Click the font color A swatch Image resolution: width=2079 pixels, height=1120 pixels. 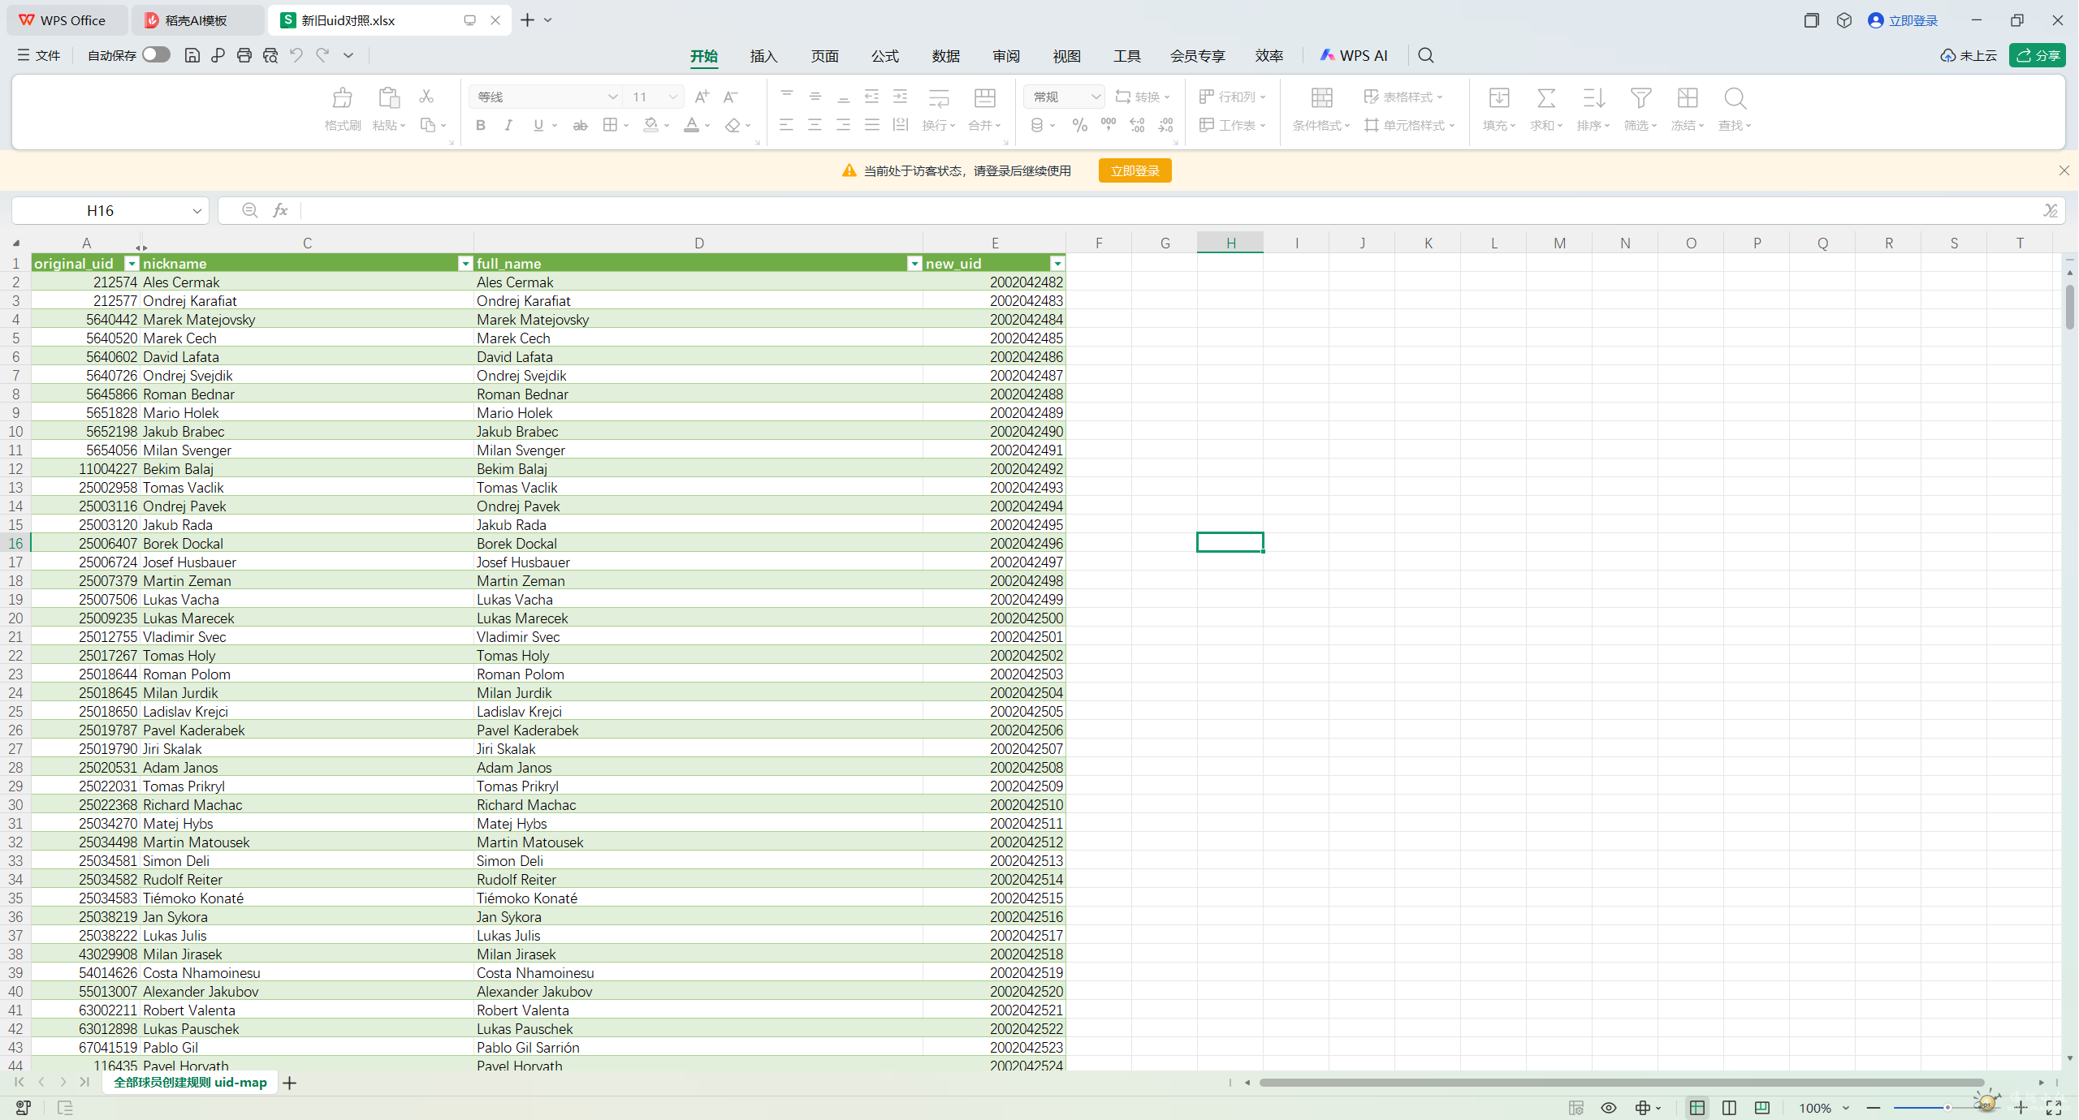coord(691,125)
